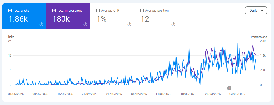Enable the Average position checkbox
Viewport: 274px width, 105px height.
[142, 11]
